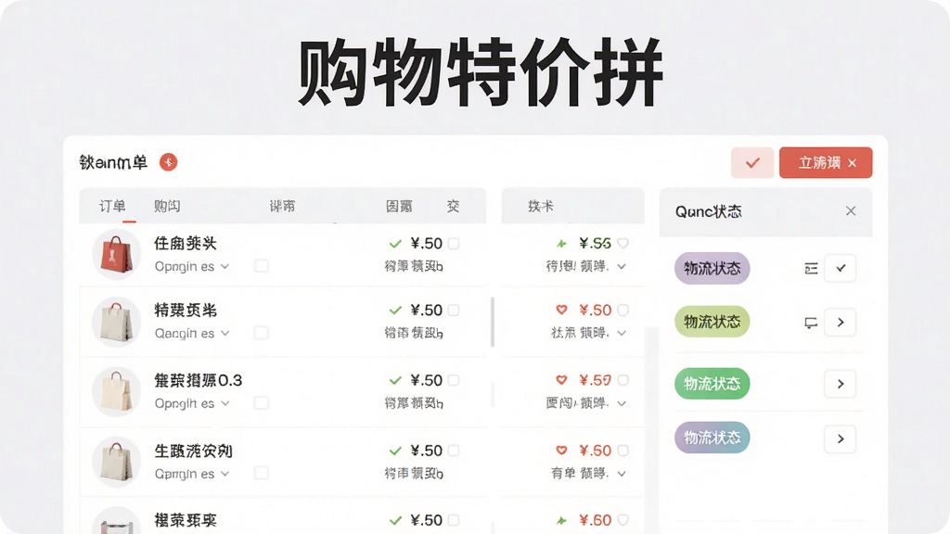Switch to the 购闪 tab

167,207
